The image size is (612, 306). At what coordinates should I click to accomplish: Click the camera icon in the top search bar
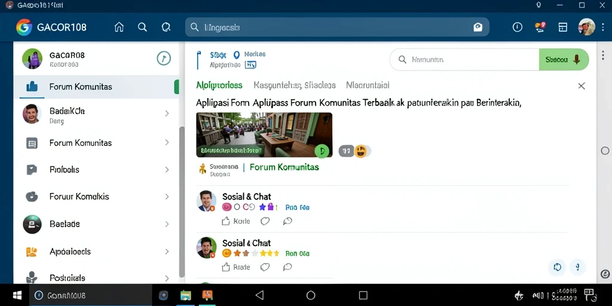click(x=478, y=27)
